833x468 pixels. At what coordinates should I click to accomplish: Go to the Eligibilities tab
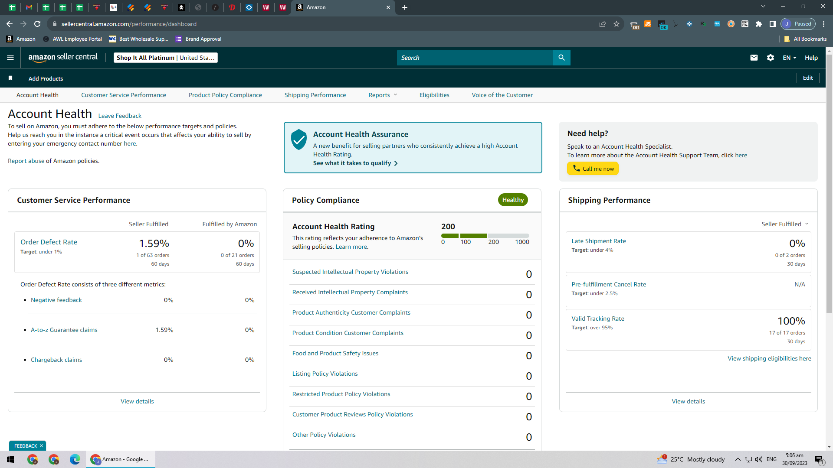click(434, 95)
